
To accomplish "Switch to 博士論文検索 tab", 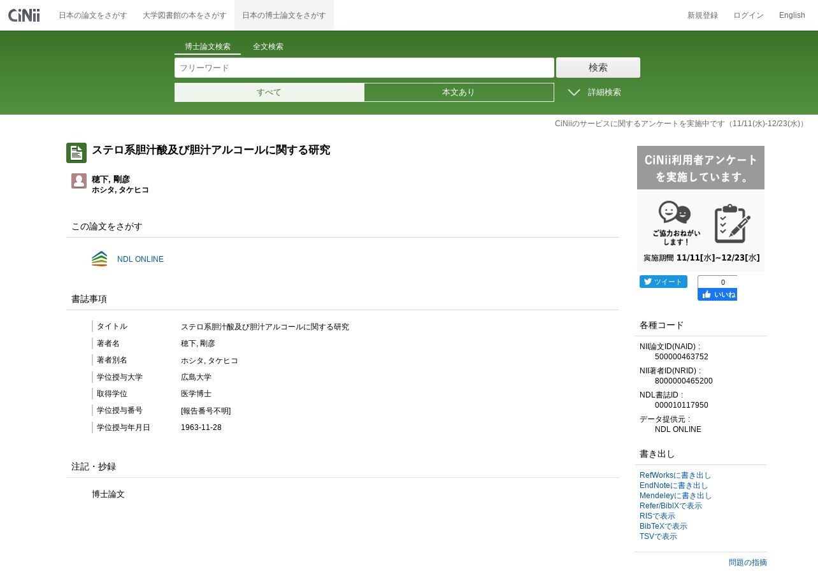I will coord(208,47).
